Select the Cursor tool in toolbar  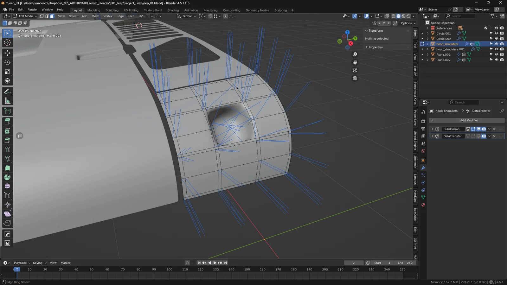pos(7,43)
